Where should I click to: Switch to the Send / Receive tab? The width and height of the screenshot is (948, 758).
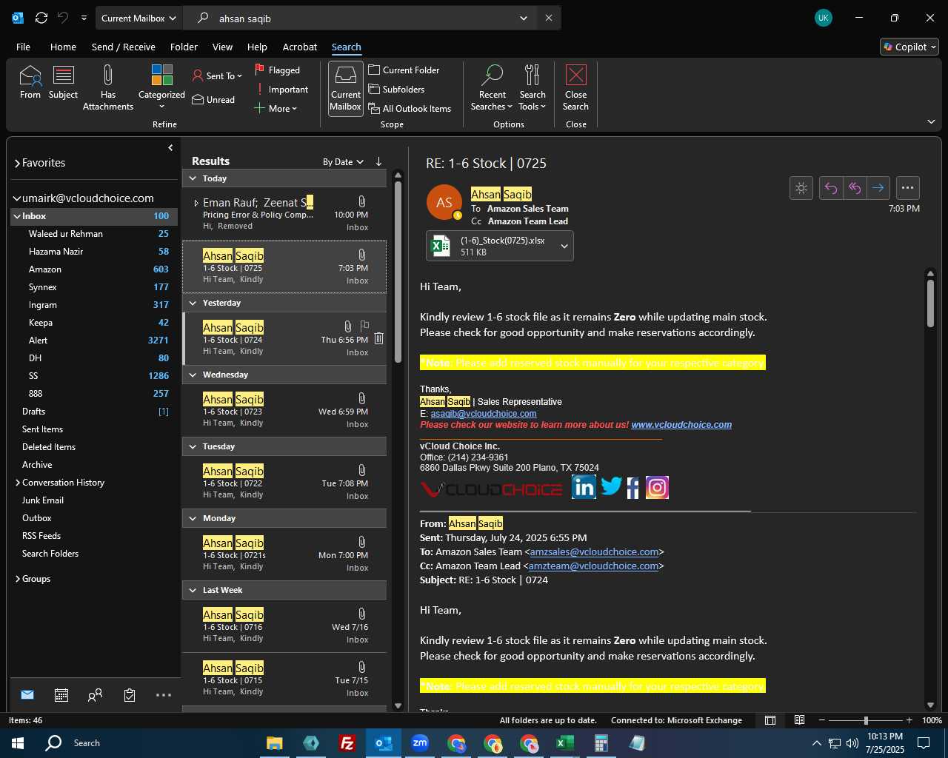[124, 47]
